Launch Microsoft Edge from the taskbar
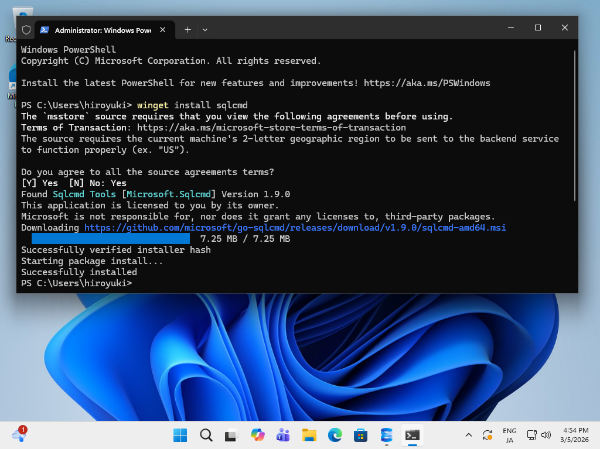 tap(335, 435)
